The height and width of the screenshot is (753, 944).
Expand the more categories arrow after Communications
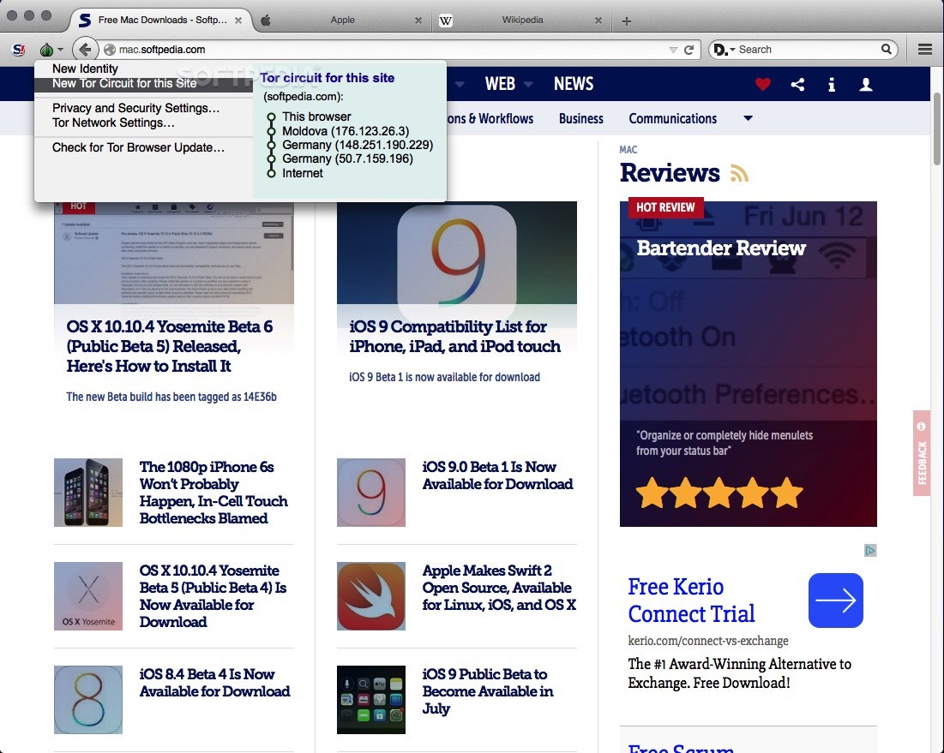point(748,118)
